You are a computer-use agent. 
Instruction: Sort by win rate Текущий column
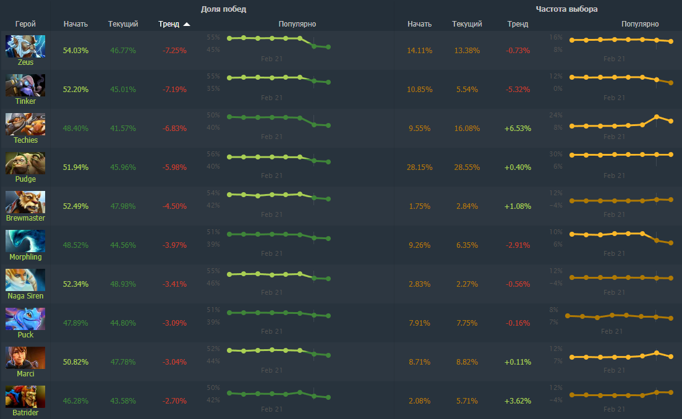click(x=122, y=24)
